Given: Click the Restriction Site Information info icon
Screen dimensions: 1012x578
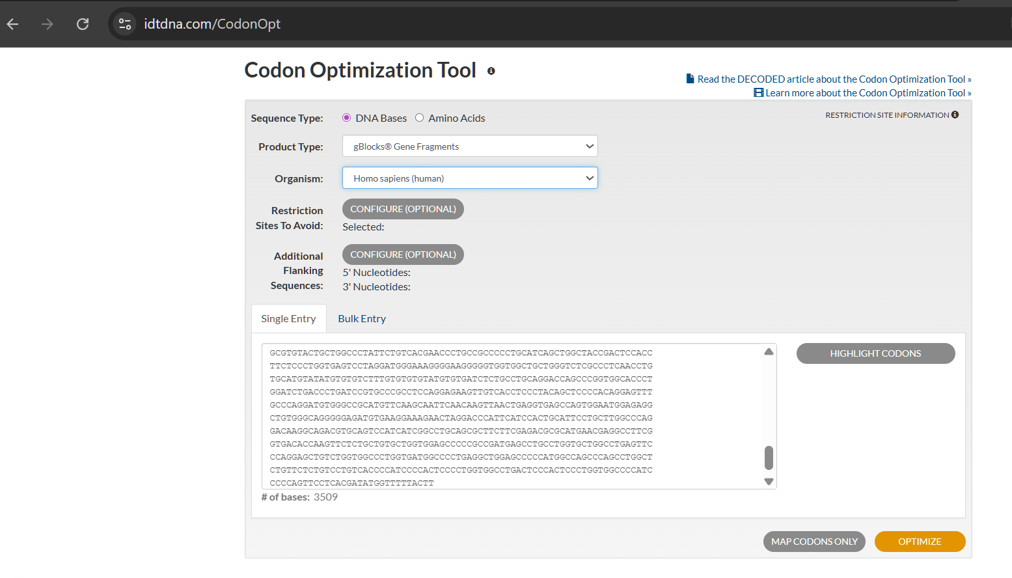Looking at the screenshot, I should [955, 115].
